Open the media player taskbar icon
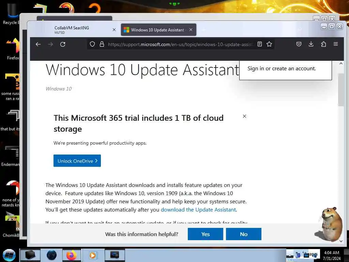The height and width of the screenshot is (262, 349). (93, 255)
